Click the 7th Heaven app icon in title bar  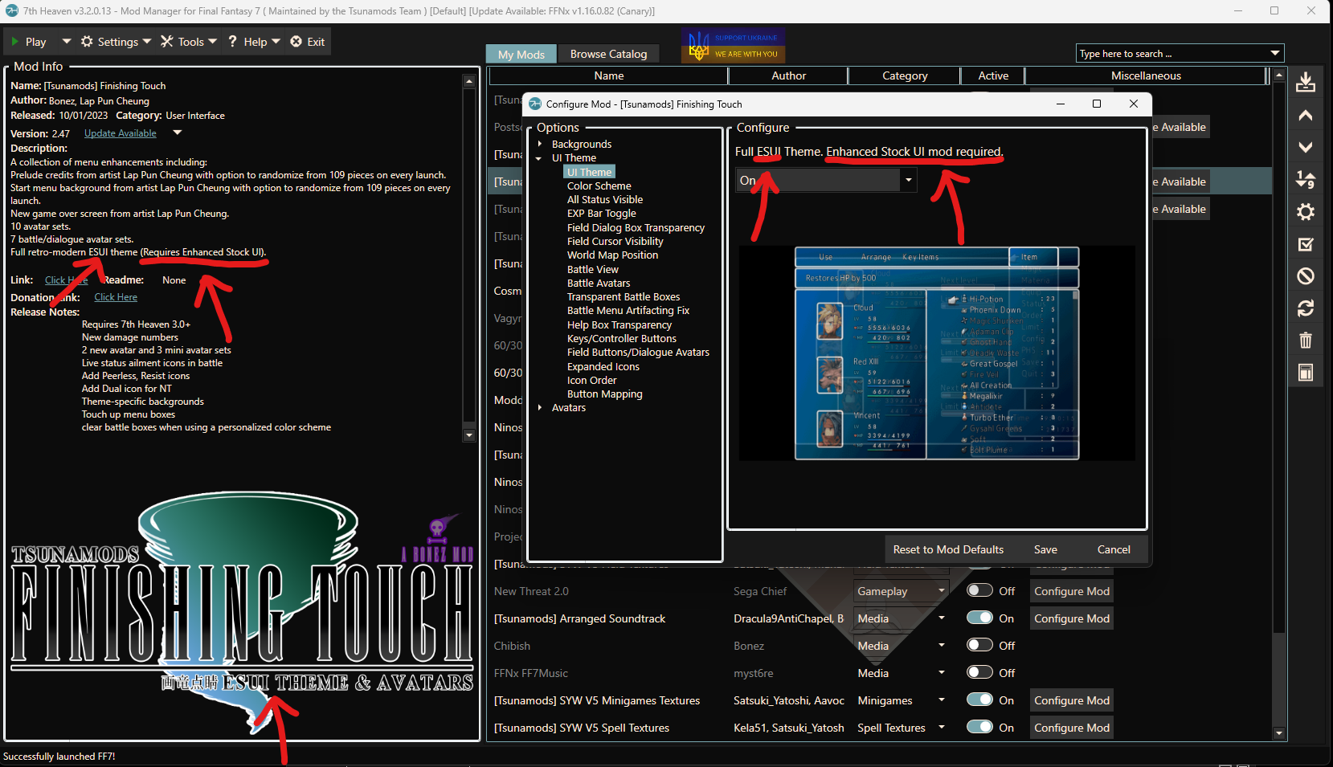click(x=11, y=10)
